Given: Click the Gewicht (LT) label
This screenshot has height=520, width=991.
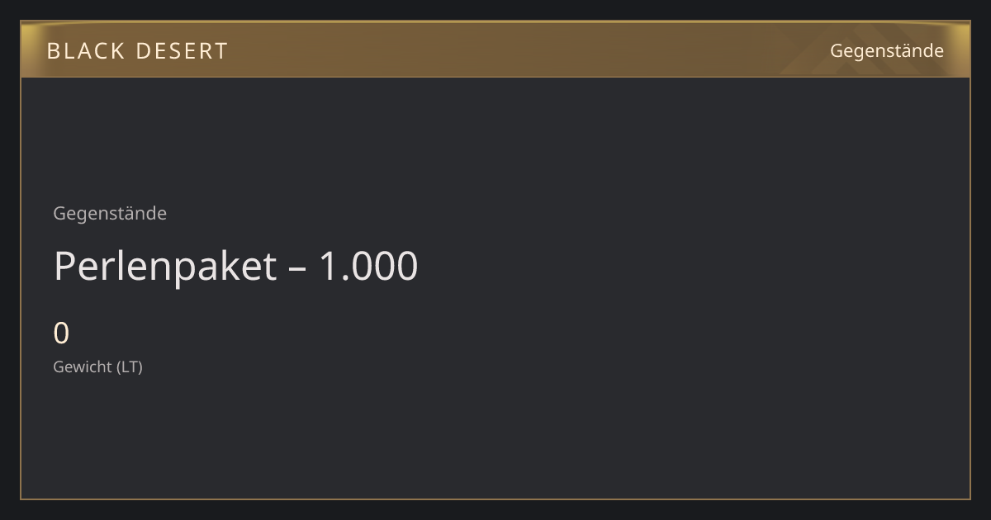Looking at the screenshot, I should pyautogui.click(x=97, y=366).
